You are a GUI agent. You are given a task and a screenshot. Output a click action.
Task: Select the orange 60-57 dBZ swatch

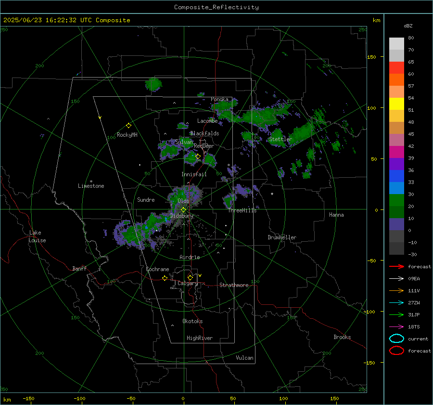tap(396, 79)
